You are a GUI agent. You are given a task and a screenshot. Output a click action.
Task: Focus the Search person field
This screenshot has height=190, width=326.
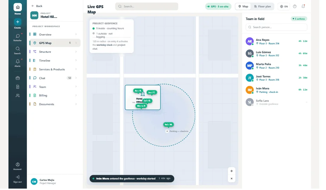point(276,27)
